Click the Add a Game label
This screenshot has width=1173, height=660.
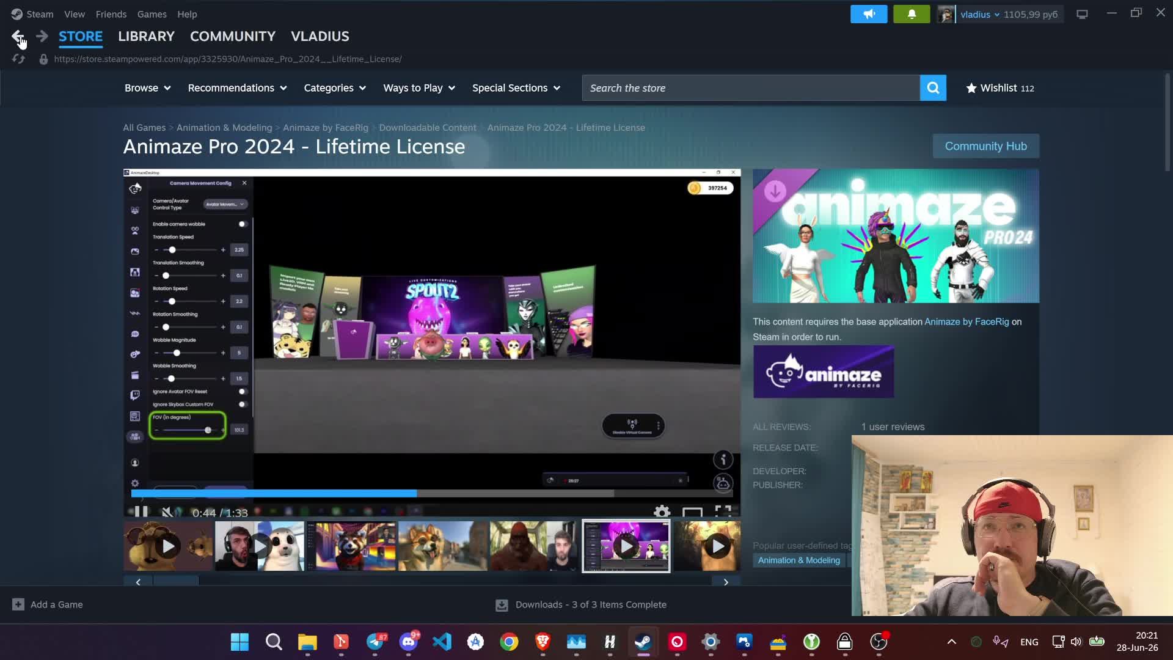[57, 604]
